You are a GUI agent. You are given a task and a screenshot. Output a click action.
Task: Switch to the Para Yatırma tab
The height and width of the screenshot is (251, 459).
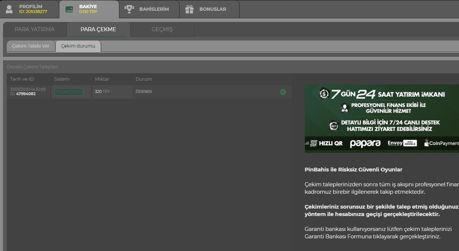pyautogui.click(x=35, y=29)
